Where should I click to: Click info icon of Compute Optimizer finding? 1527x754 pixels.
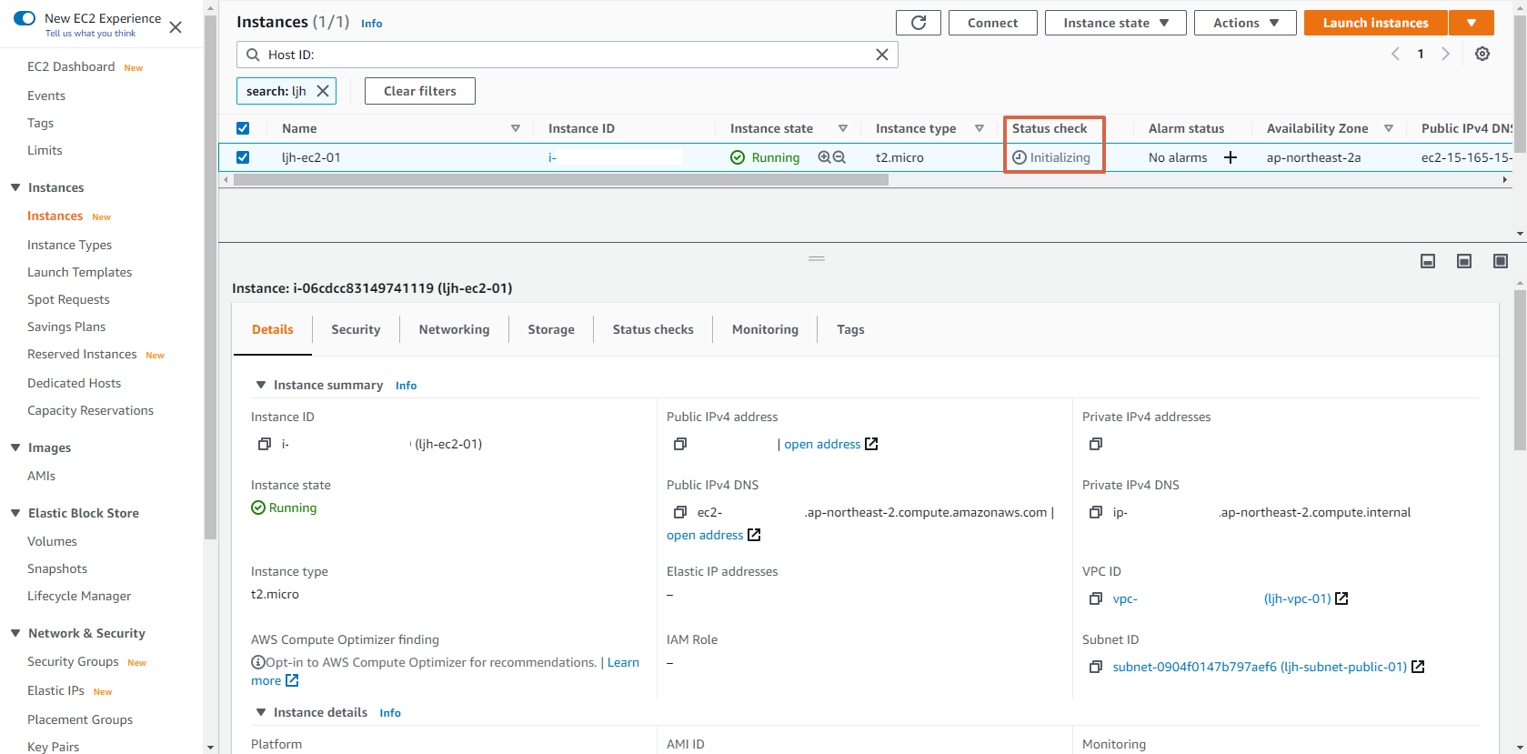(x=258, y=662)
